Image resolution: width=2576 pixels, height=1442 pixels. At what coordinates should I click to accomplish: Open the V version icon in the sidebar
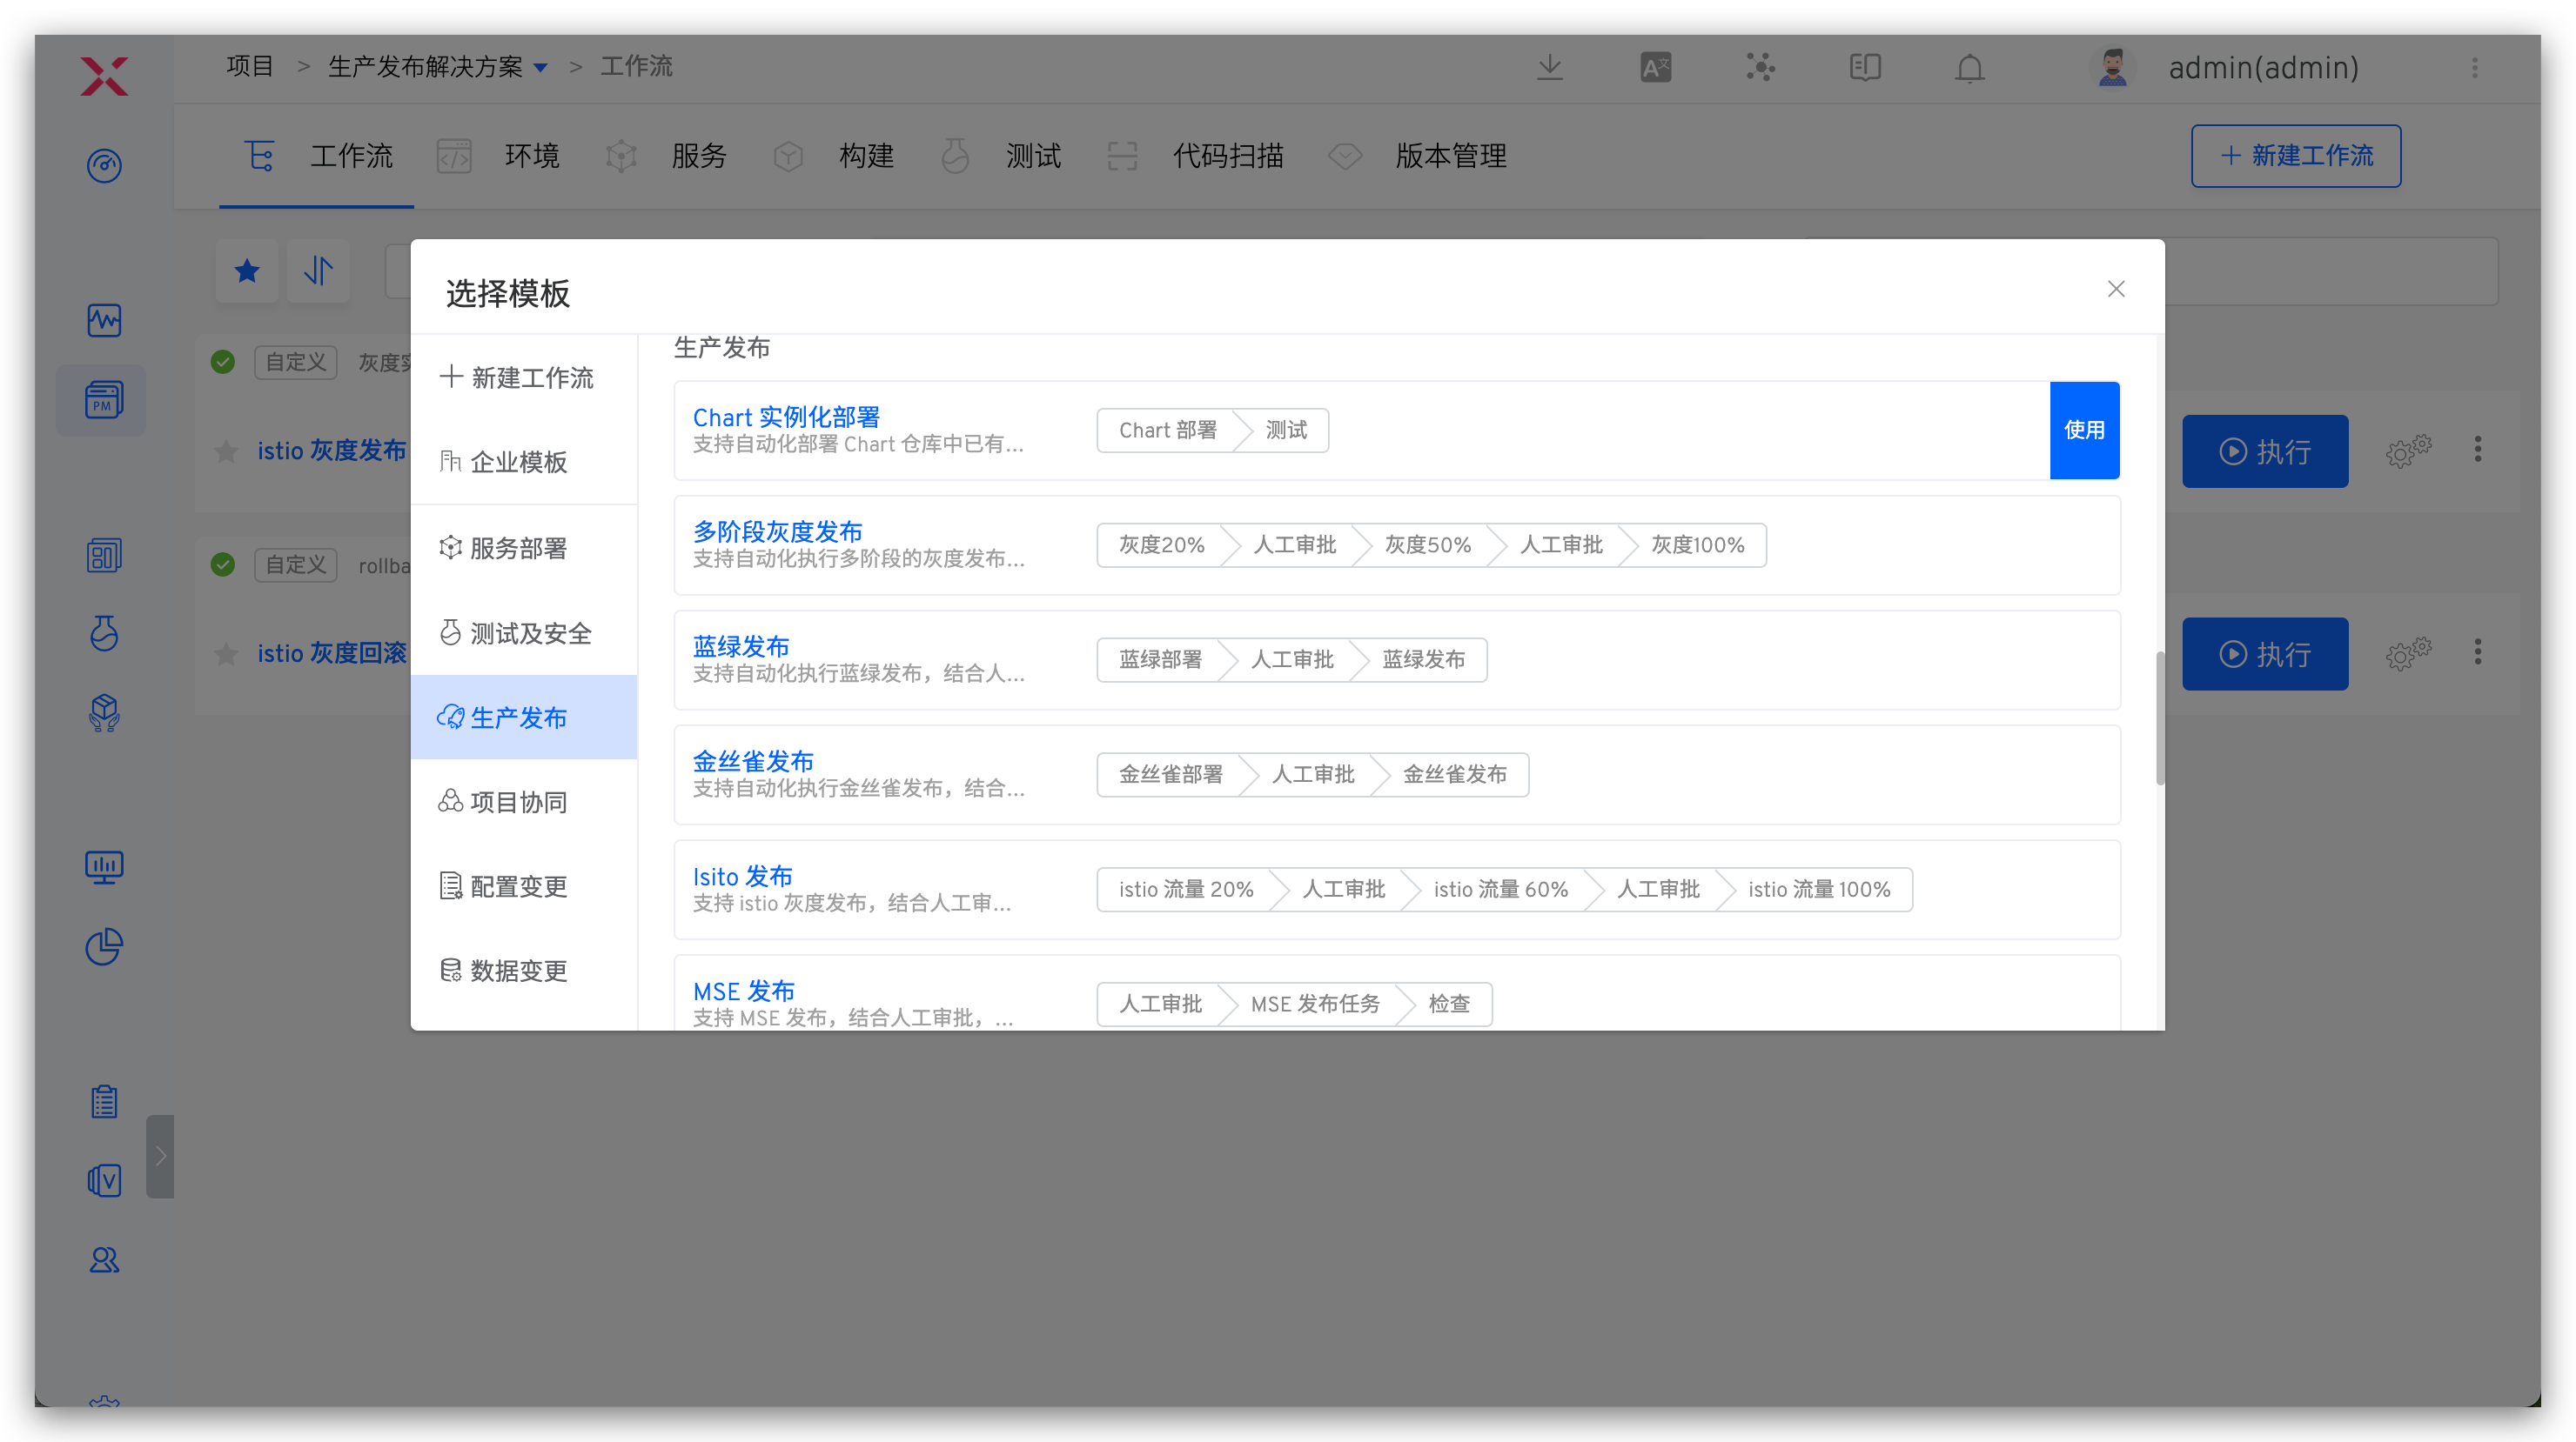104,1180
